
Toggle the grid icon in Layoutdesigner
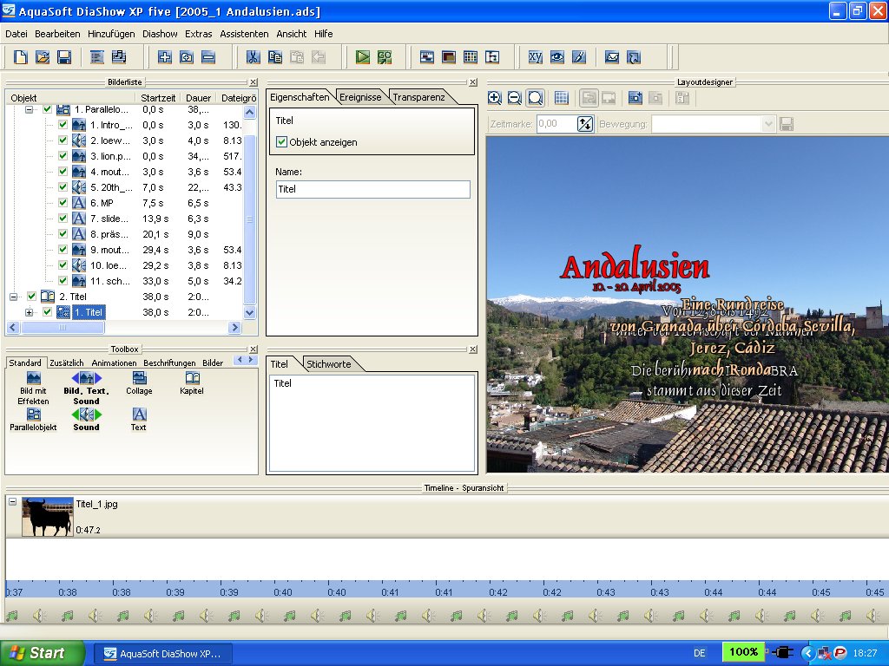point(562,98)
